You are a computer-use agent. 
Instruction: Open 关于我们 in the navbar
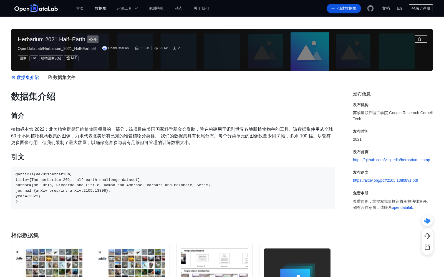click(201, 8)
